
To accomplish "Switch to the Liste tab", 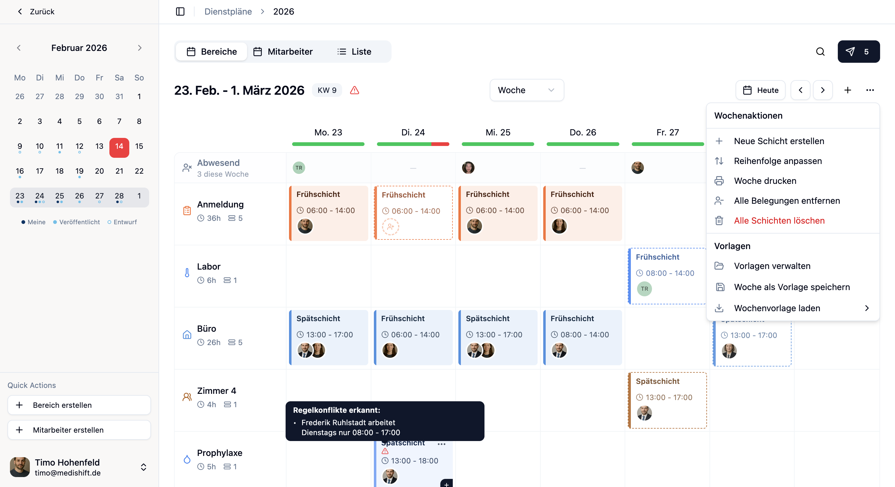I will click(x=354, y=52).
